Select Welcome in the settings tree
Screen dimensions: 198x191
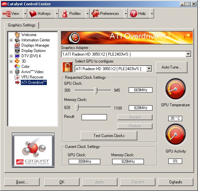(x=29, y=34)
